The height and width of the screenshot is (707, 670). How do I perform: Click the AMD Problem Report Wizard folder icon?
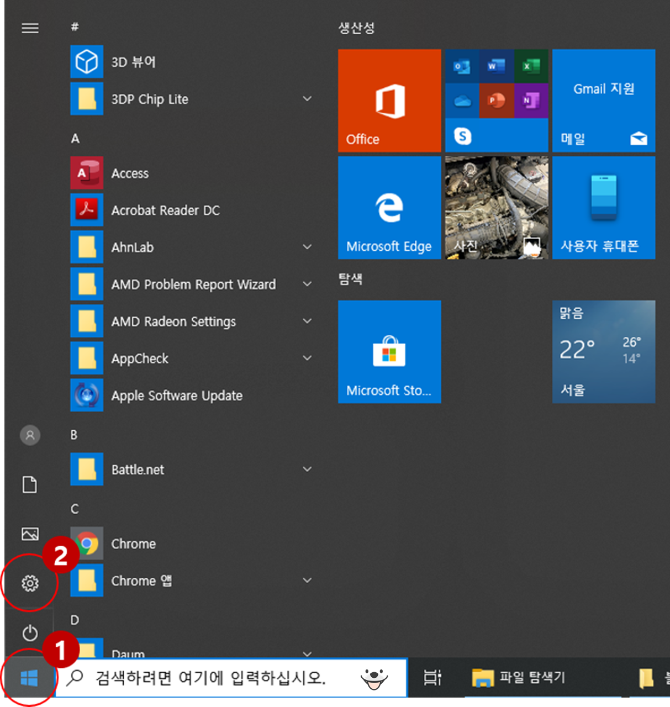click(x=87, y=283)
